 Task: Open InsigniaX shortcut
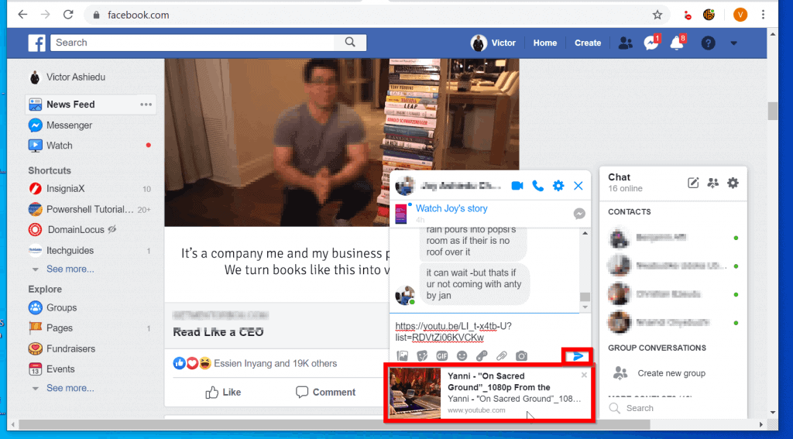pos(57,189)
